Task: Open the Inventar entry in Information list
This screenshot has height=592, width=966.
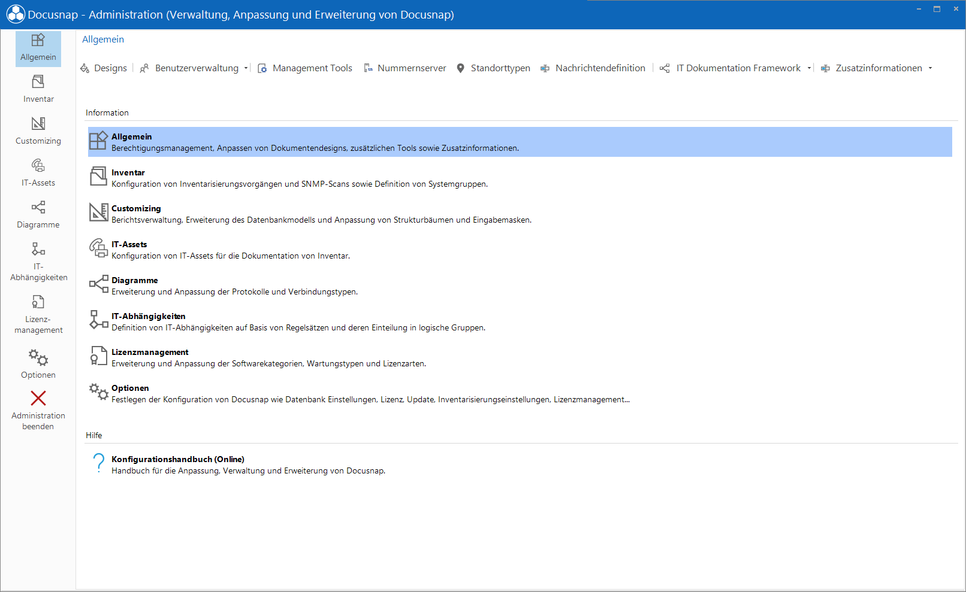Action: click(x=520, y=178)
